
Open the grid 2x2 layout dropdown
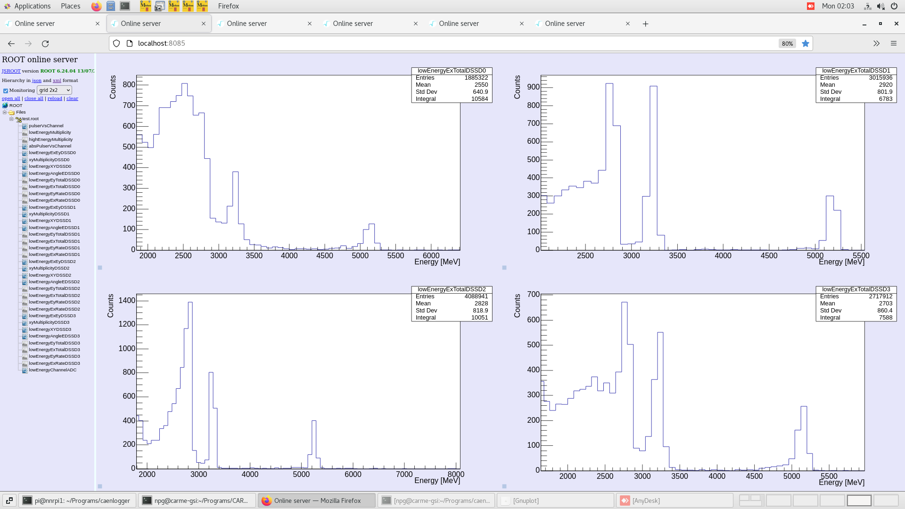coord(54,90)
